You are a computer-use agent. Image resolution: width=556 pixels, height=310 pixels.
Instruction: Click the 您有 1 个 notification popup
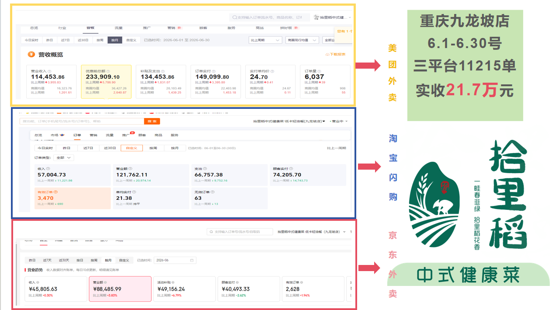(344, 34)
